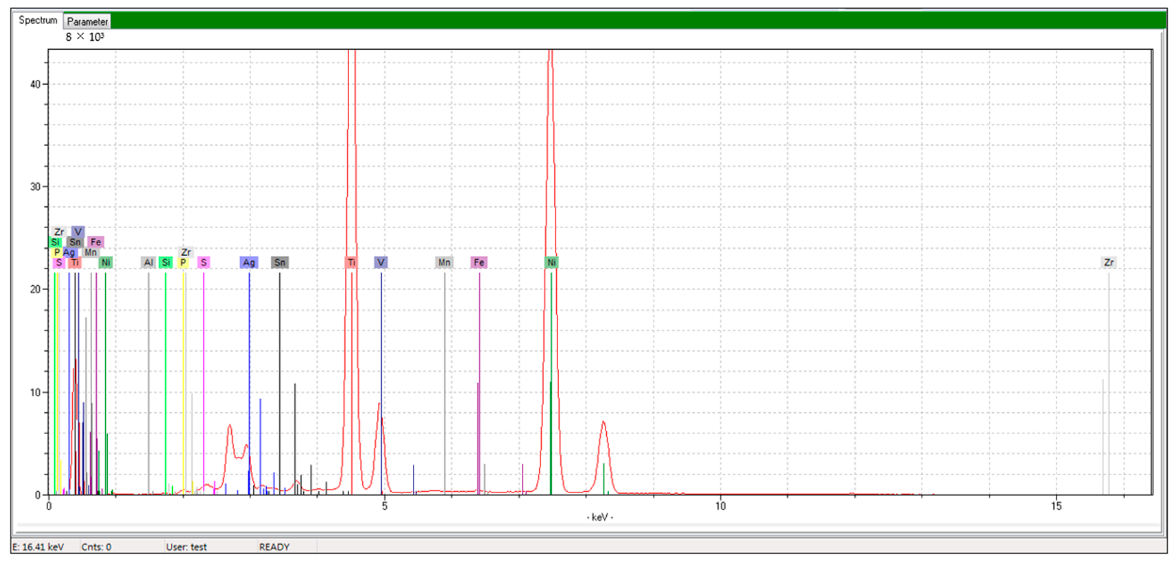The image size is (1176, 565).
Task: Switch to the Parameter tab
Action: 87,22
